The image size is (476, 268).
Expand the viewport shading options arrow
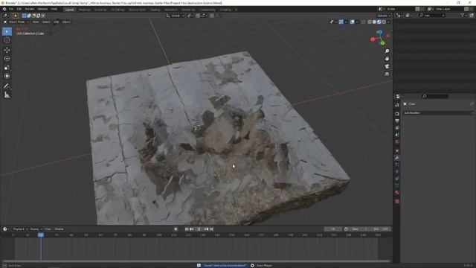coord(388,22)
